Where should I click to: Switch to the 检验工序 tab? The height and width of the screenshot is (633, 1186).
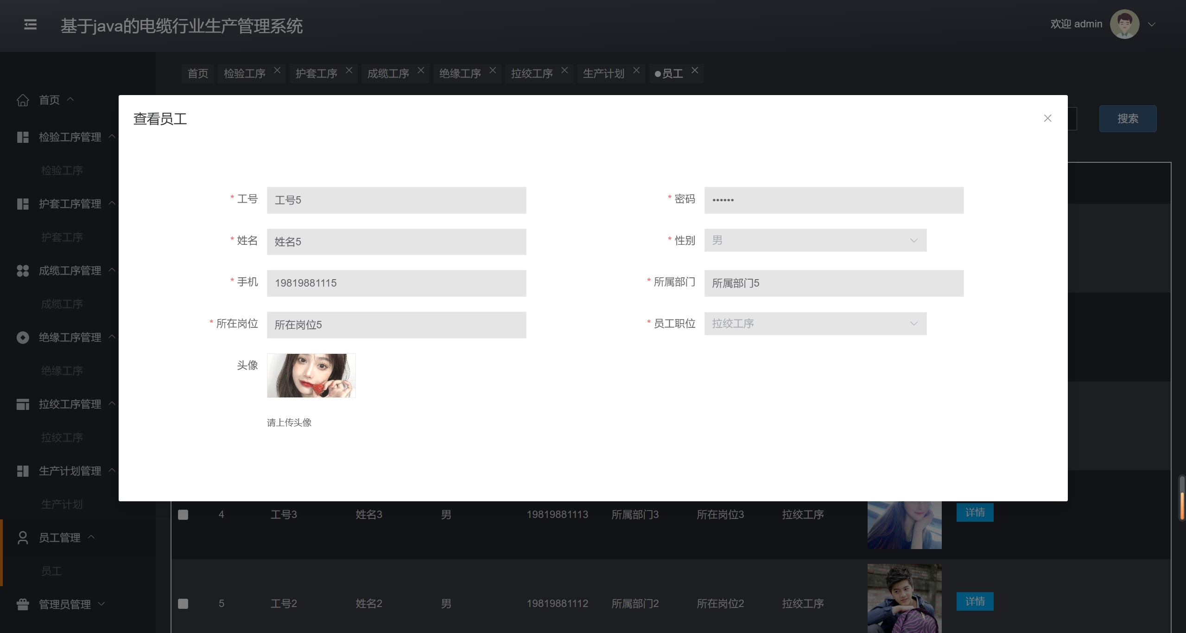245,73
